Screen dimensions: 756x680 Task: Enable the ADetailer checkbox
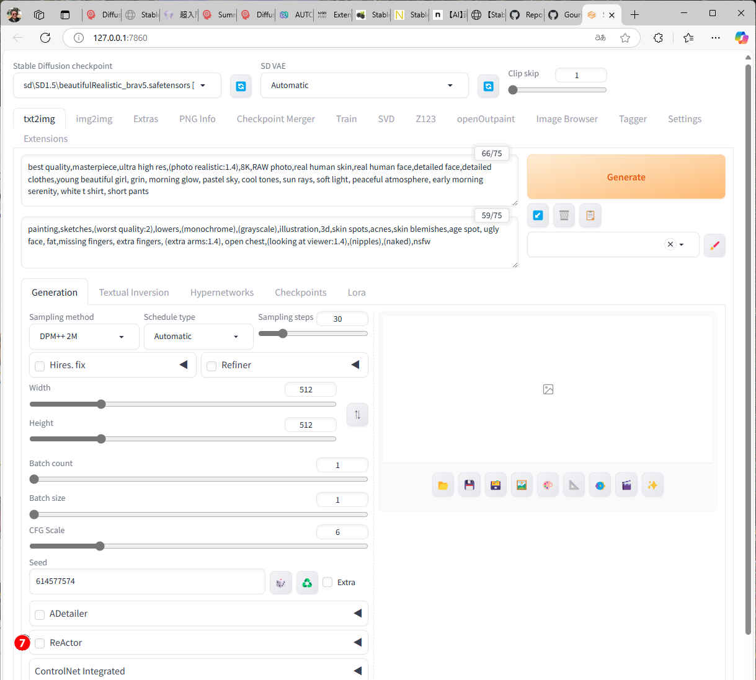point(40,614)
